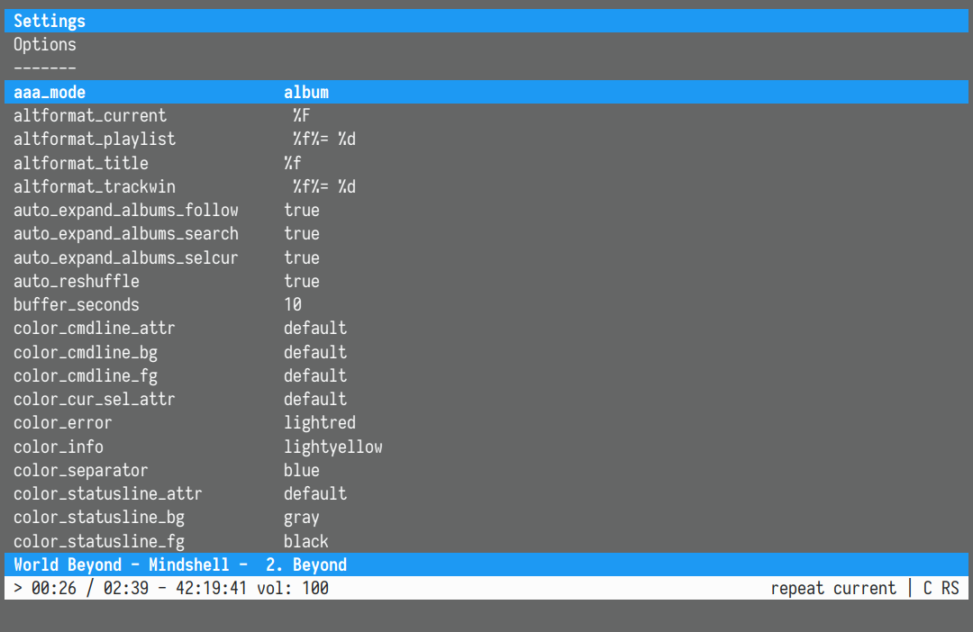Click the repeat current status indicator

(x=832, y=588)
